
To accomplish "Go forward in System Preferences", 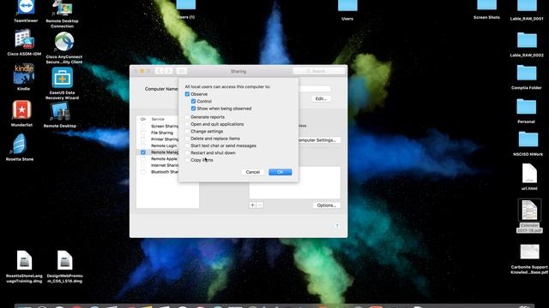I will pos(168,71).
